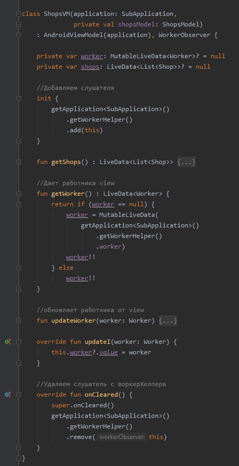
Task: Click '.add(this)' call in init block
Action: (85, 130)
